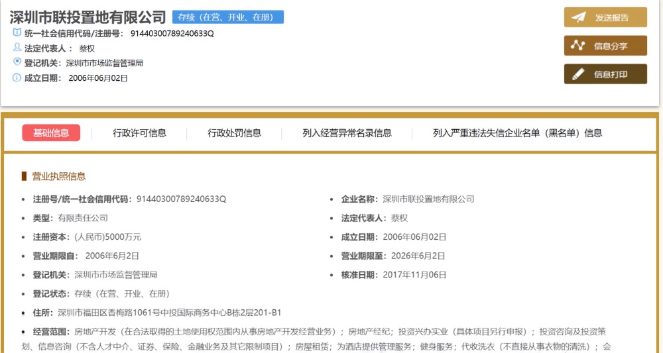Click the info circle icon beside 成立日期

pyautogui.click(x=17, y=77)
